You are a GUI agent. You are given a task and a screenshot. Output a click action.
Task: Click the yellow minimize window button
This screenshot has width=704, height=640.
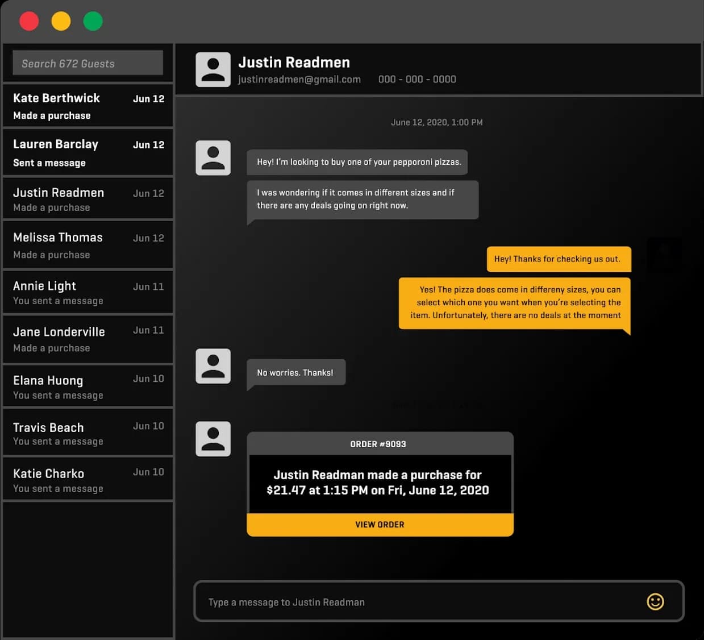click(x=61, y=22)
